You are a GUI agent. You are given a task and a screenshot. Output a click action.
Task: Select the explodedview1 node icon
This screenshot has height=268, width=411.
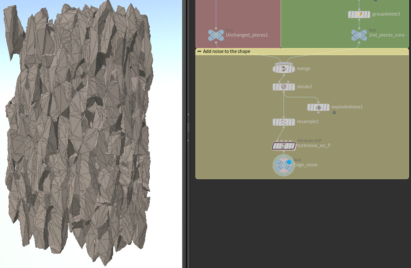pyautogui.click(x=318, y=107)
